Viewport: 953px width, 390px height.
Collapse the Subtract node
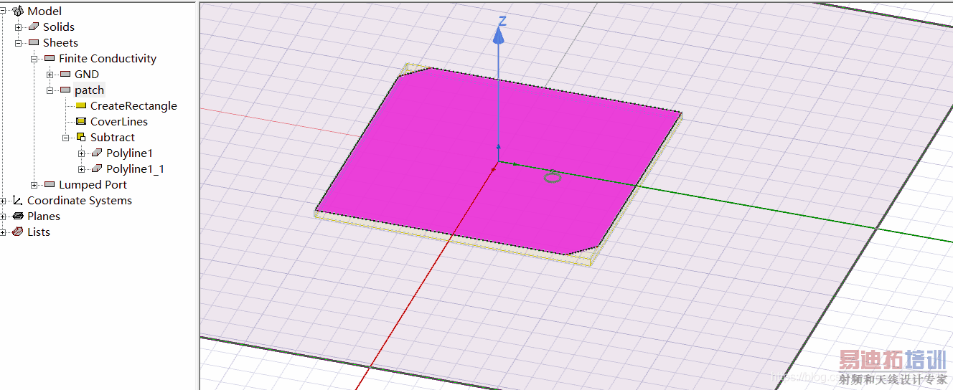pos(66,138)
